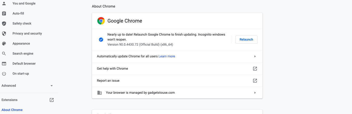The height and width of the screenshot is (114, 352).
Task: Click the blue update checkmark icon
Action: tap(101, 40)
